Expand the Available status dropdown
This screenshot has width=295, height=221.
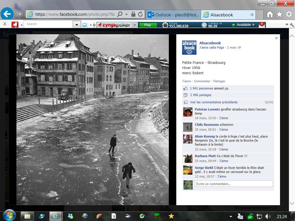pyautogui.click(x=253, y=25)
